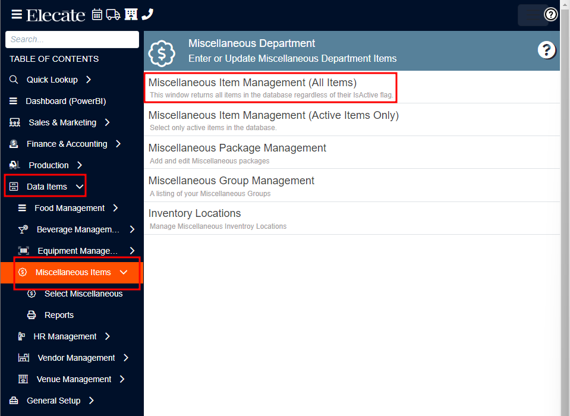Click the Venue Management building icon
Image resolution: width=570 pixels, height=416 pixels.
[23, 379]
